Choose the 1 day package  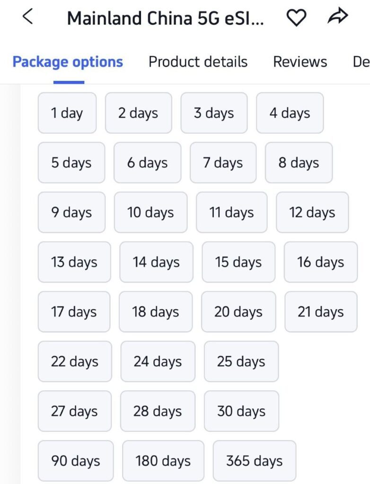click(x=67, y=113)
